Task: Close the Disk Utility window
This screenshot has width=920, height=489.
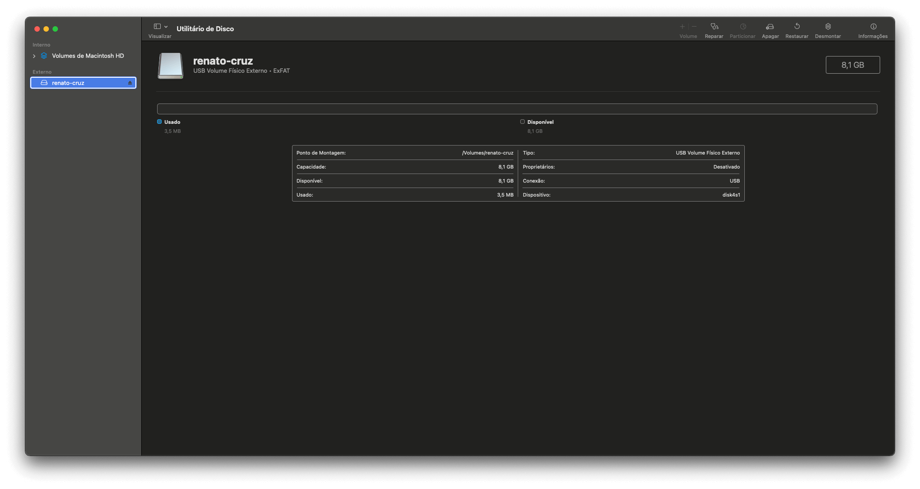Action: [37, 29]
